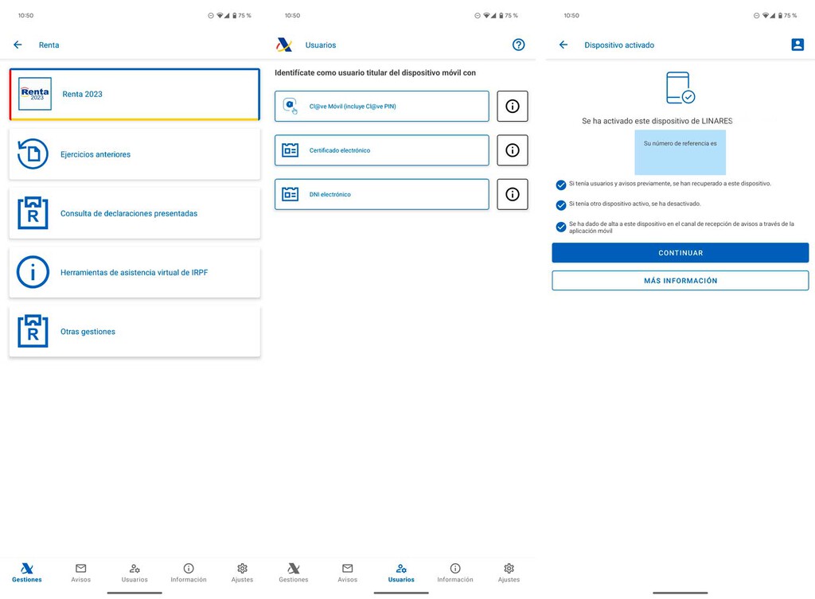Switch to Avisos tab in left screen
This screenshot has height=599, width=815.
click(x=80, y=573)
